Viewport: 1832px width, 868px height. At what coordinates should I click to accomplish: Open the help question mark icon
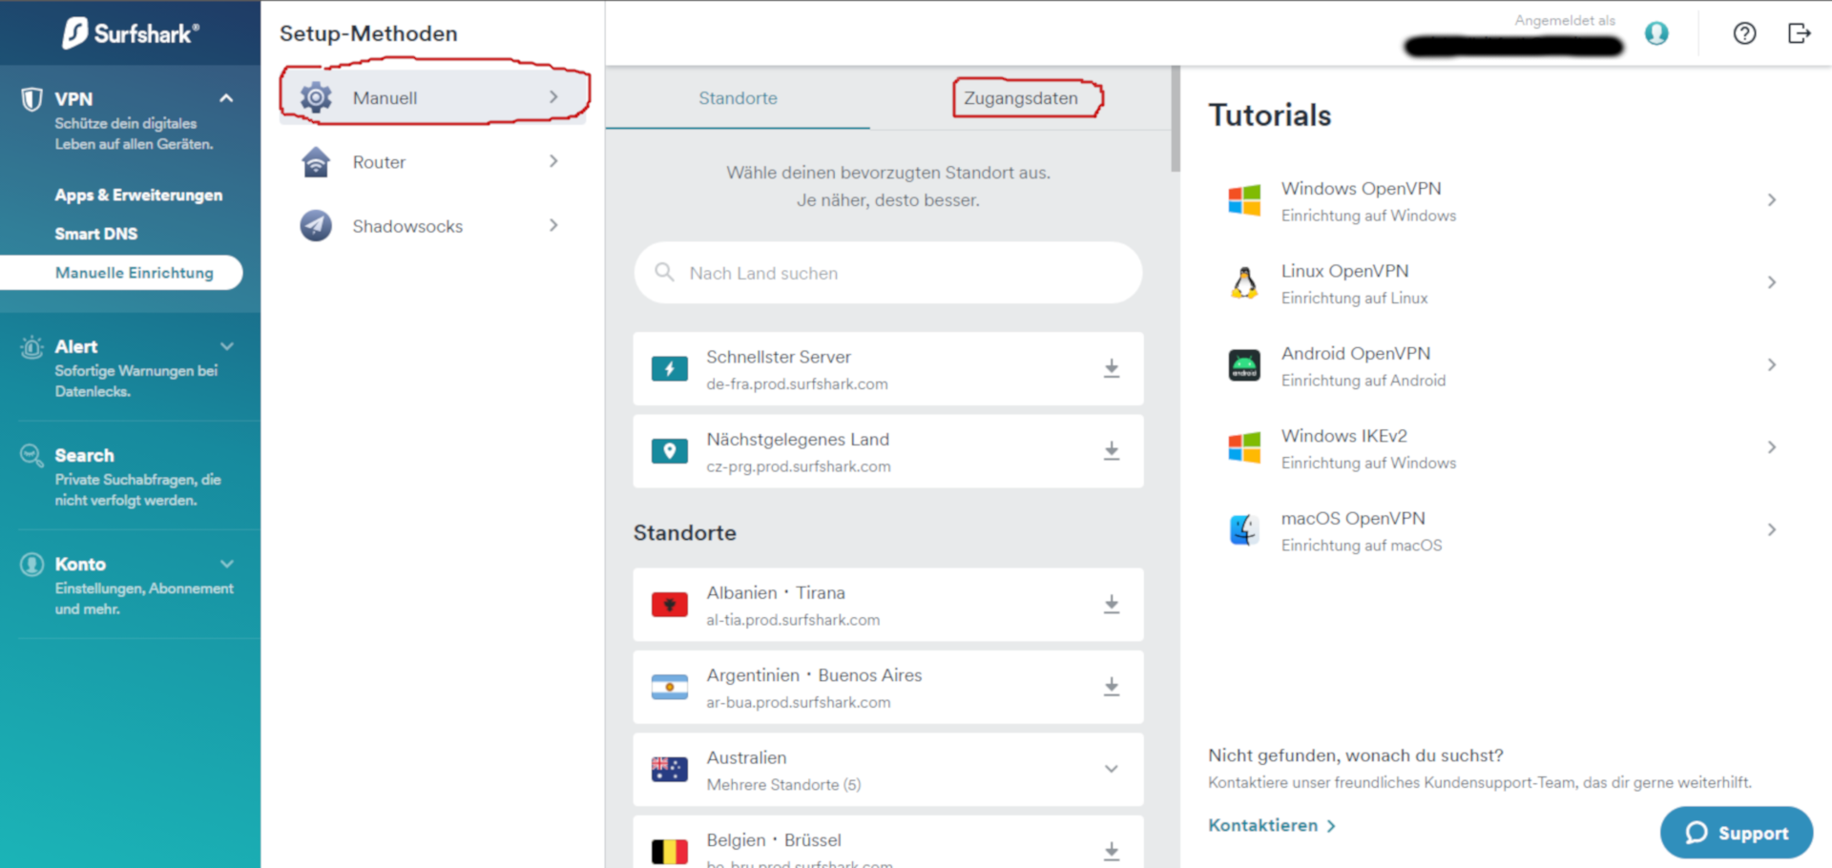click(1744, 33)
